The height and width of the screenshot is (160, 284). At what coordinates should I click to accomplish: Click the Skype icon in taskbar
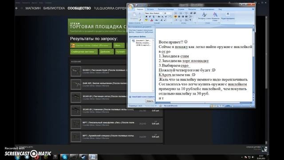[64, 157]
